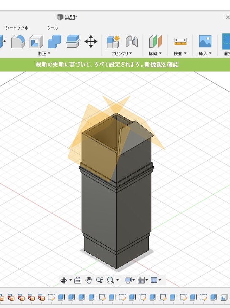
Task: Activate the Pan hand tool
Action: tap(89, 280)
